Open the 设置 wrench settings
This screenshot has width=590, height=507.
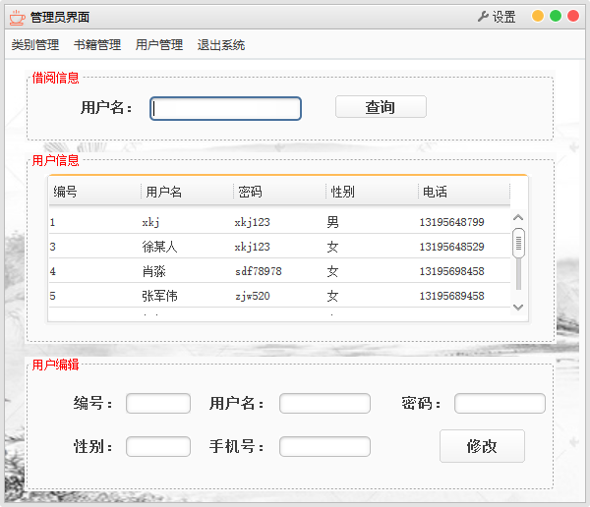tap(497, 17)
